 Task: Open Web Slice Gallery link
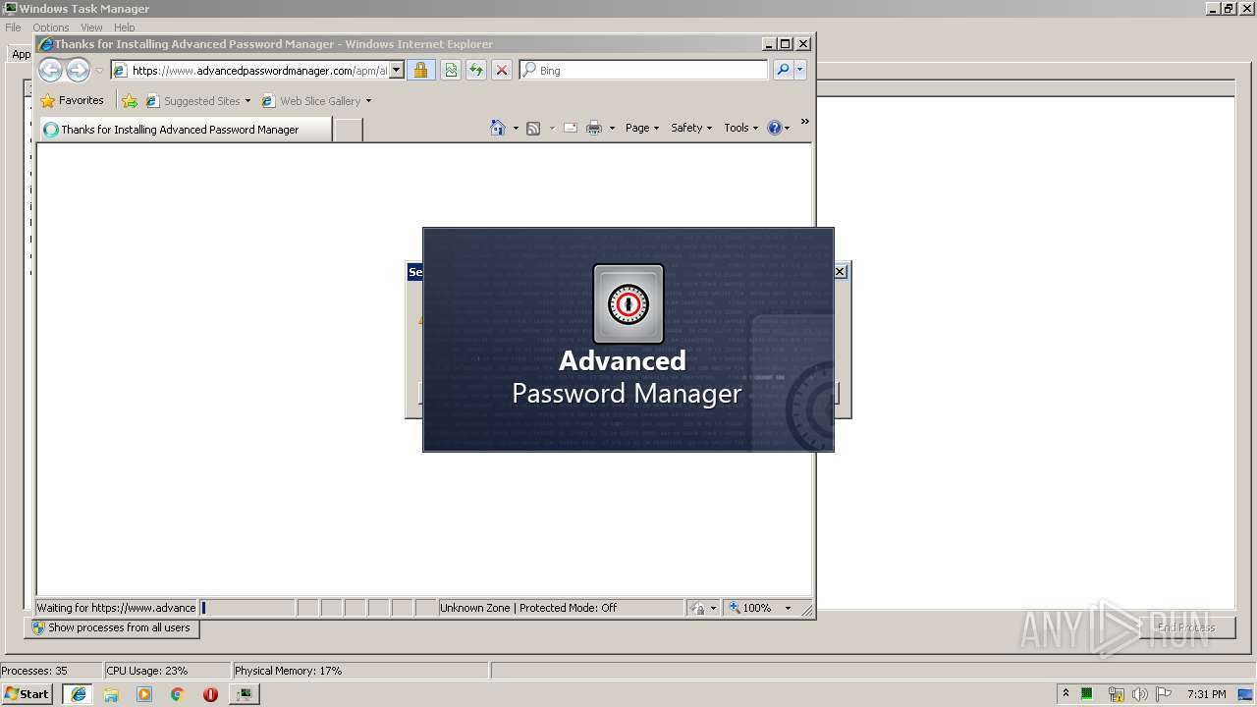(312, 100)
